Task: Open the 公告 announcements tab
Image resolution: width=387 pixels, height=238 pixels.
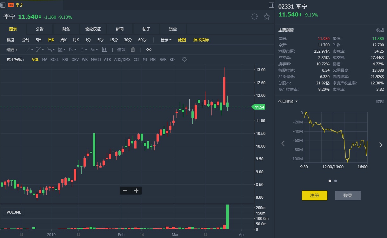Action: click(x=40, y=29)
